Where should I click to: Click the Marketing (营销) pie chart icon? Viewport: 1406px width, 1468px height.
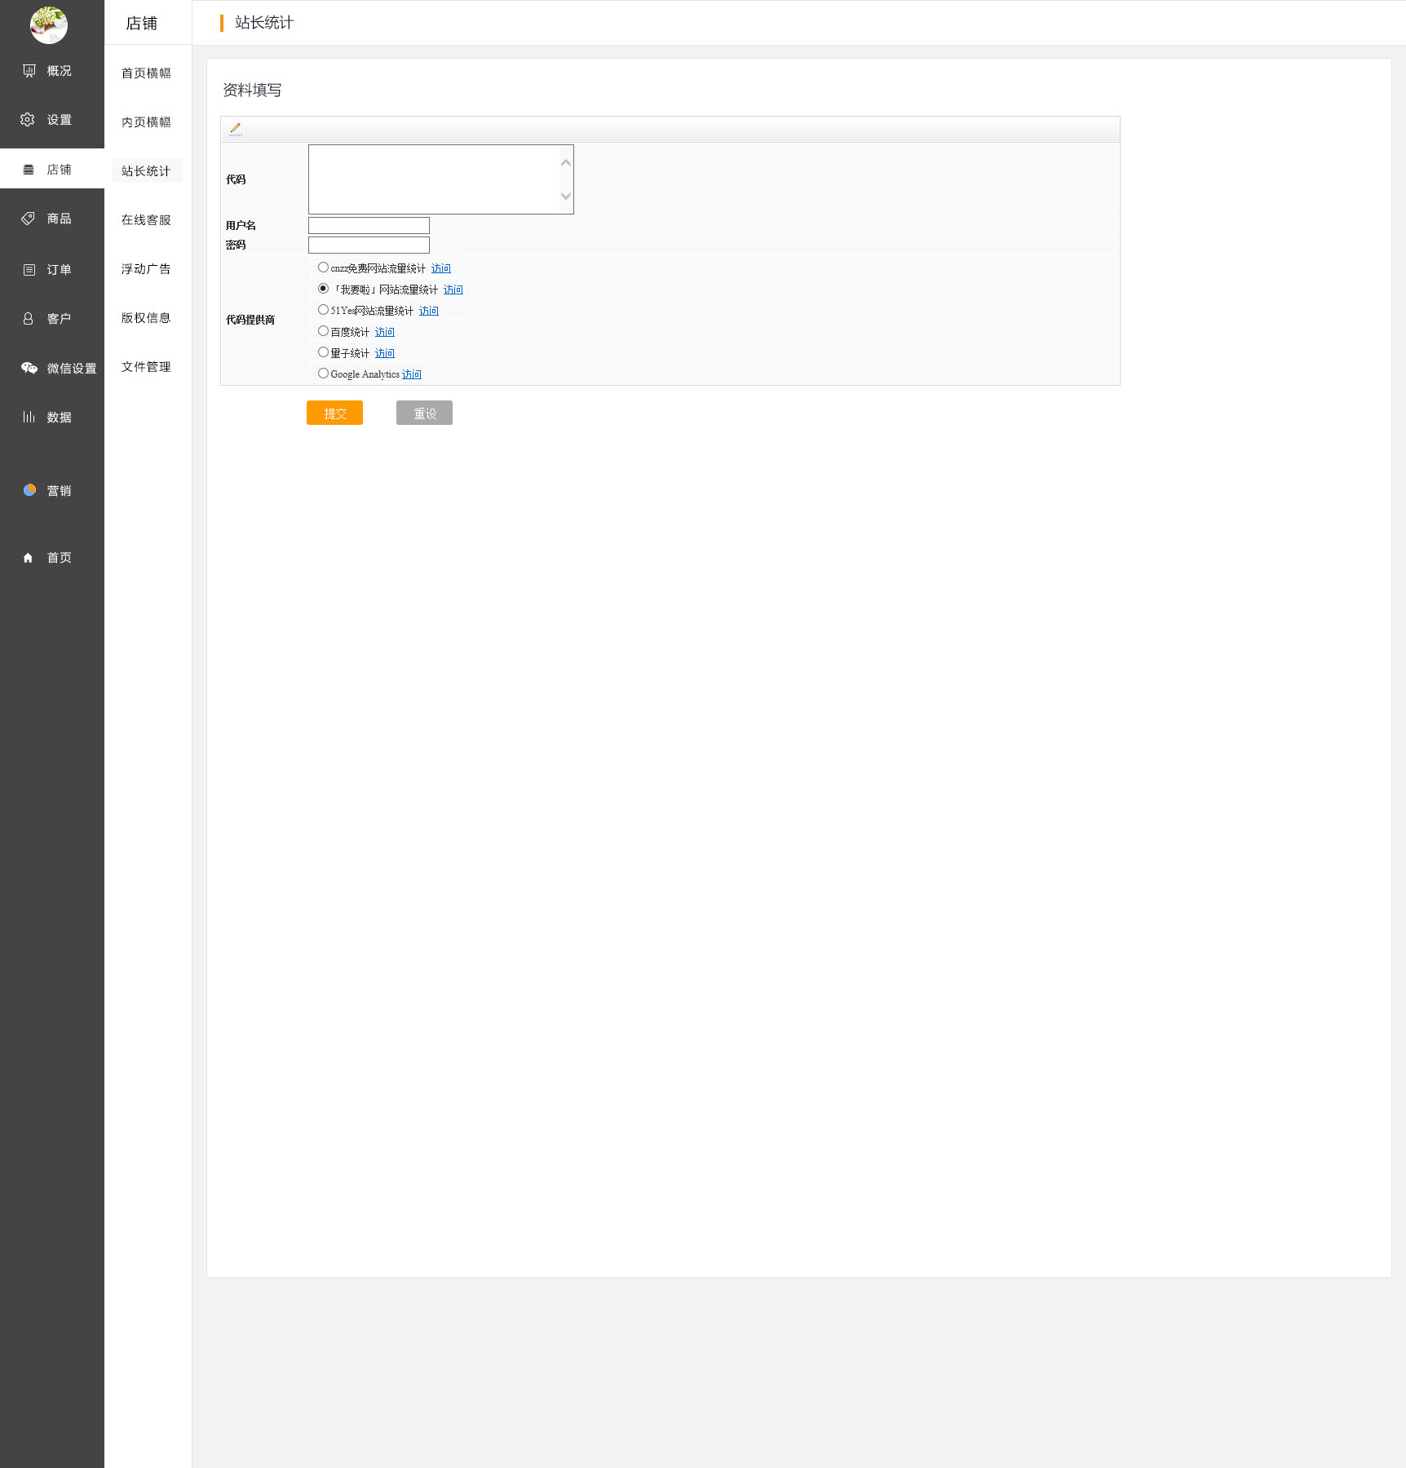(x=29, y=490)
